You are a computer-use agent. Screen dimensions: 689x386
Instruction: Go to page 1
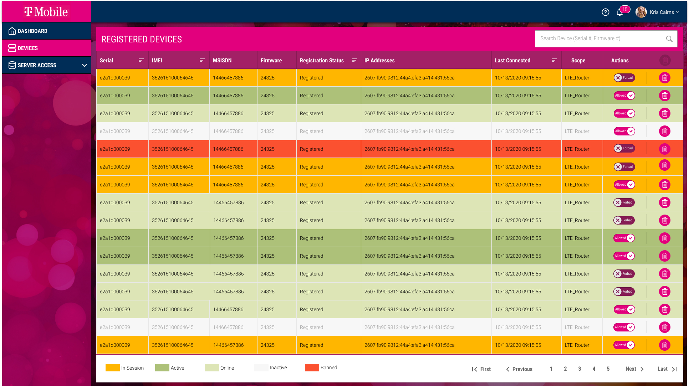551,369
